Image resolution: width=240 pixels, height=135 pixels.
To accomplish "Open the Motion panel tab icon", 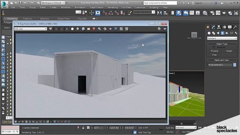I will pos(224,27).
